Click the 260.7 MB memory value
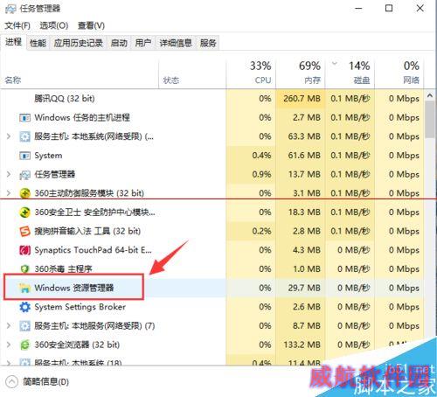Screen dimensions: 437x397 coord(302,99)
